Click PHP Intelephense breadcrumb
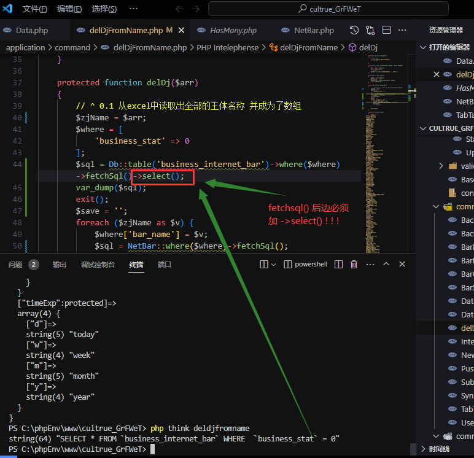 click(x=228, y=48)
